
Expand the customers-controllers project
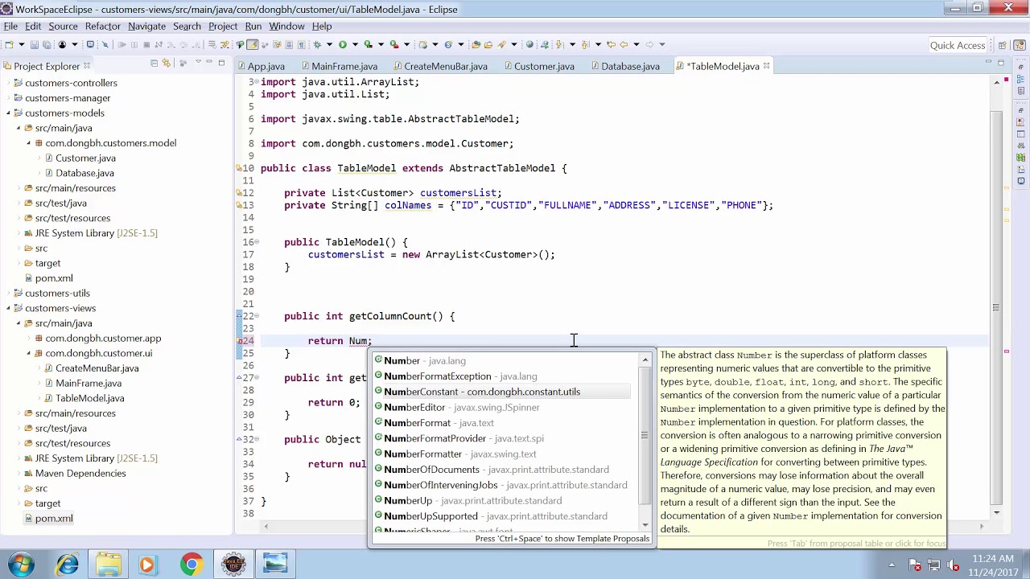tap(8, 83)
